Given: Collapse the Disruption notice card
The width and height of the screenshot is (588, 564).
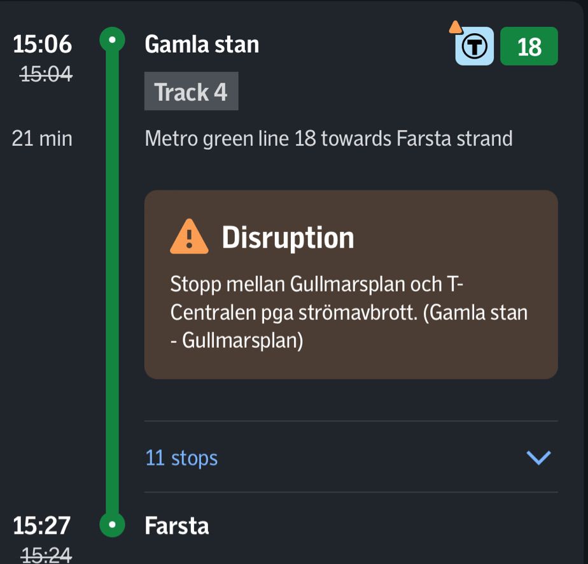Looking at the screenshot, I should [351, 284].
